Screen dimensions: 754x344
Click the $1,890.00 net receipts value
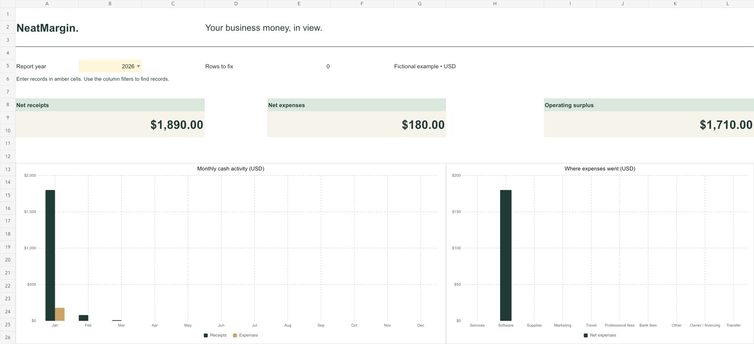point(177,125)
